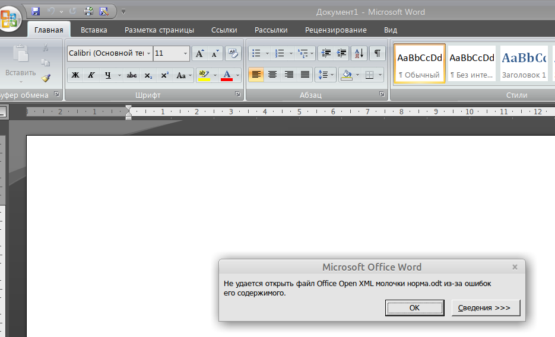The width and height of the screenshot is (555, 337).
Task: Decrease paragraph indent
Action: coord(326,53)
